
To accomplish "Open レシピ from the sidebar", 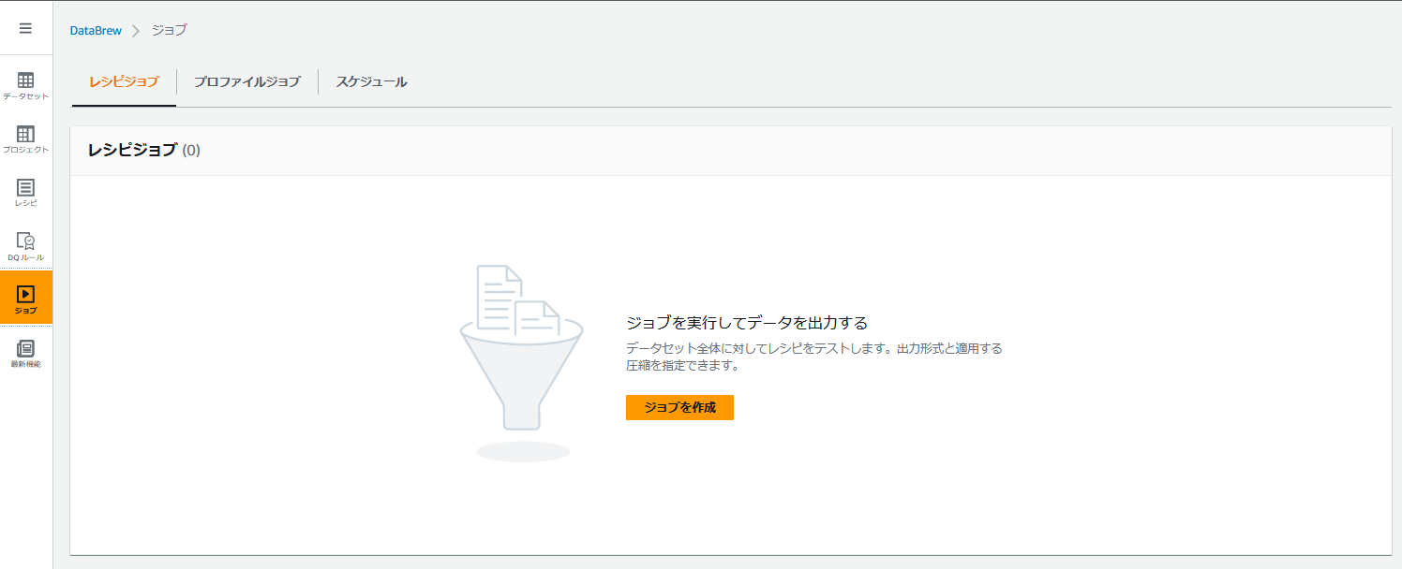I will pyautogui.click(x=25, y=192).
